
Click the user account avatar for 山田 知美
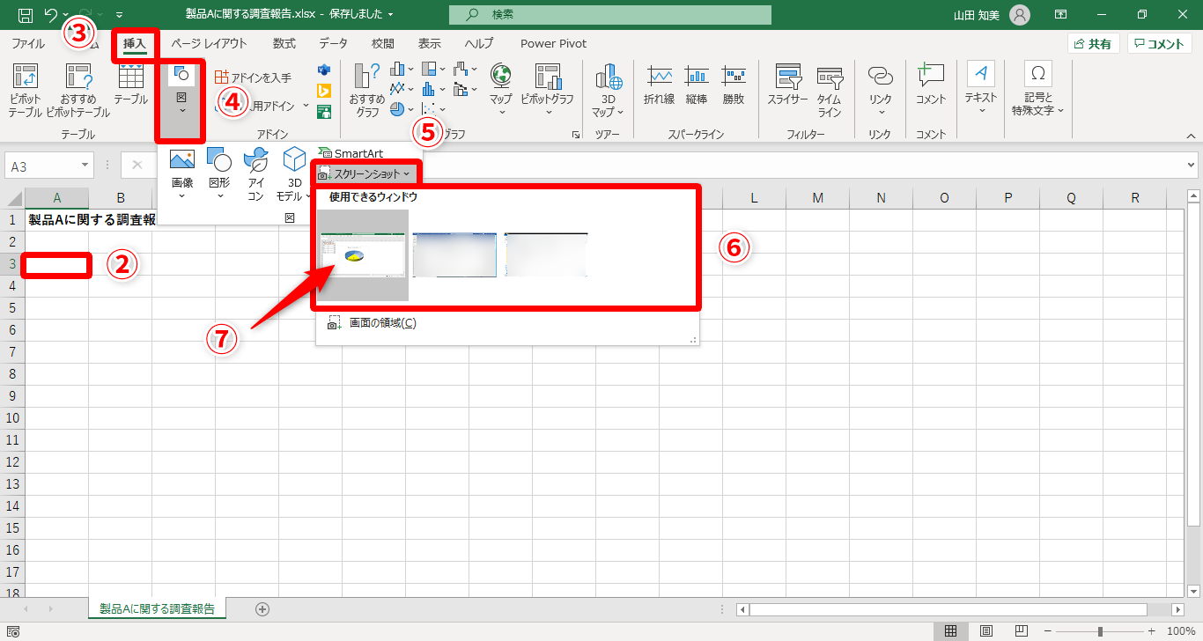(x=1020, y=15)
